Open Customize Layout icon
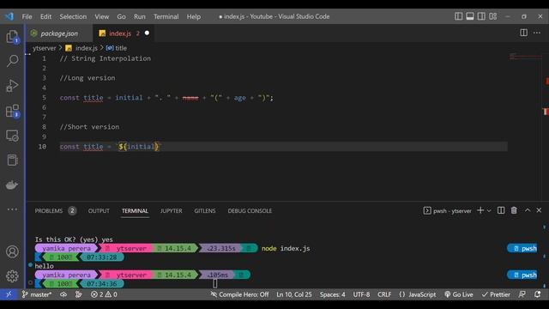The image size is (549, 309). 493,16
